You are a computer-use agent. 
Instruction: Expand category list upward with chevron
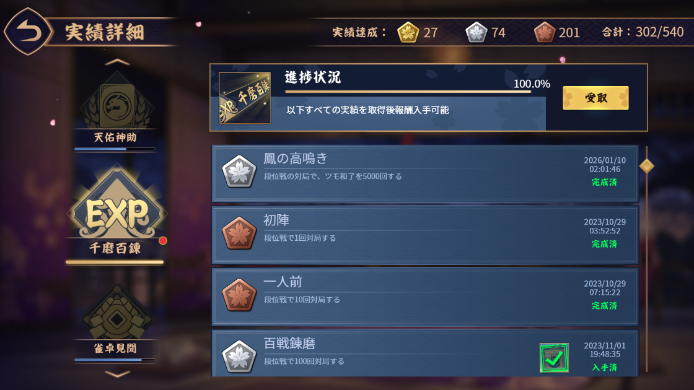[x=117, y=63]
